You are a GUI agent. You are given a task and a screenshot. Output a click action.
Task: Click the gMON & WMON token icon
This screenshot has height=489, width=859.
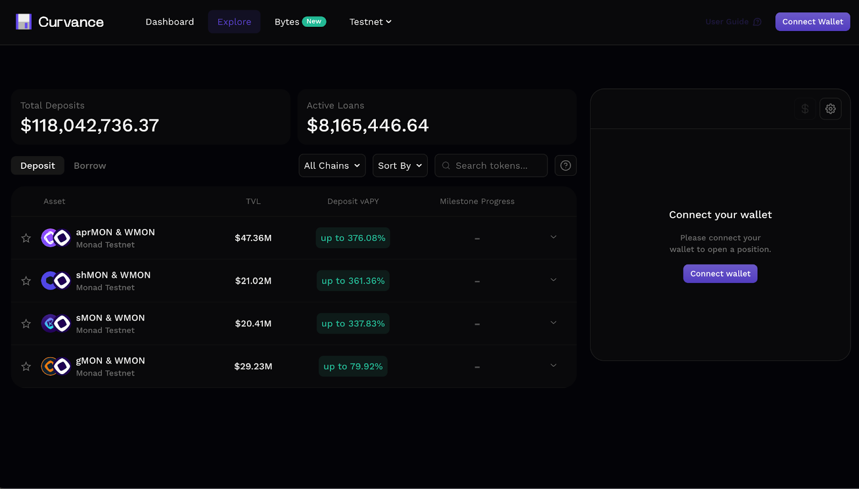coord(56,366)
